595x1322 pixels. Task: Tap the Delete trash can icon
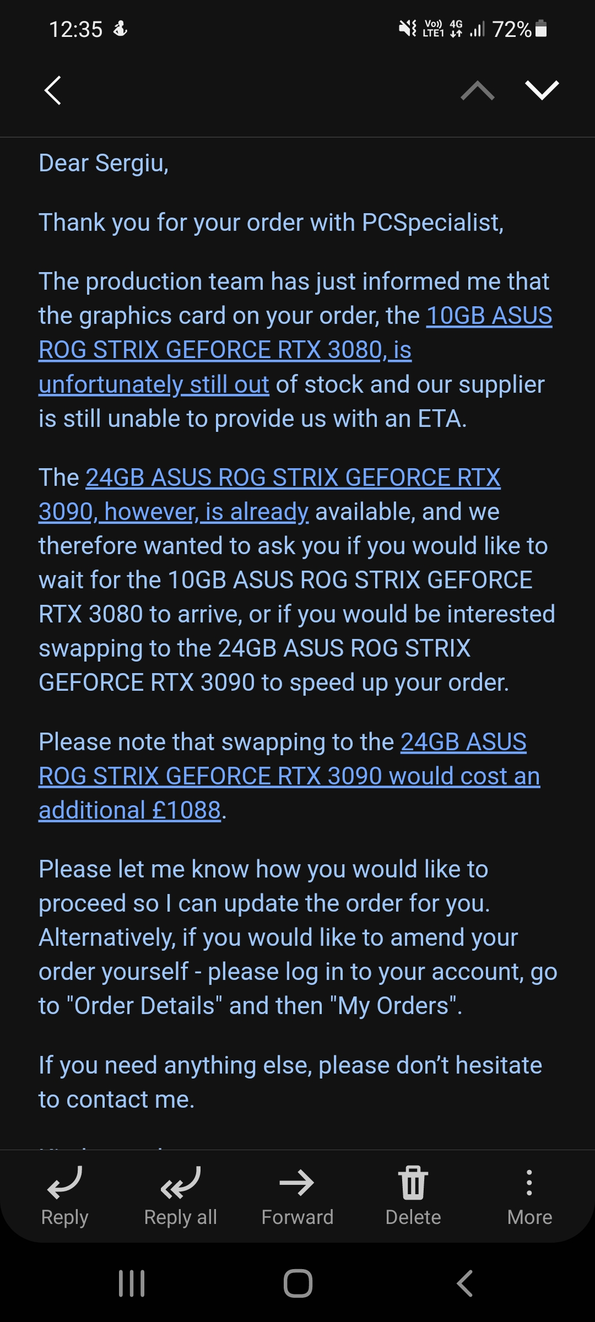pyautogui.click(x=413, y=1183)
